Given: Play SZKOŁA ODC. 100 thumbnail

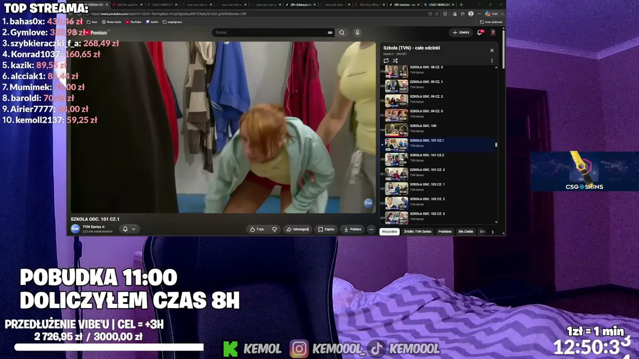Looking at the screenshot, I should tap(396, 130).
